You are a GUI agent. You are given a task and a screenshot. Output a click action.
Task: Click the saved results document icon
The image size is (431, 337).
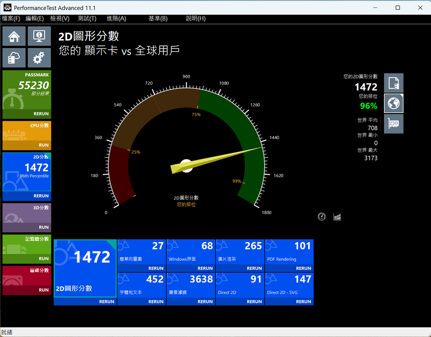[393, 83]
